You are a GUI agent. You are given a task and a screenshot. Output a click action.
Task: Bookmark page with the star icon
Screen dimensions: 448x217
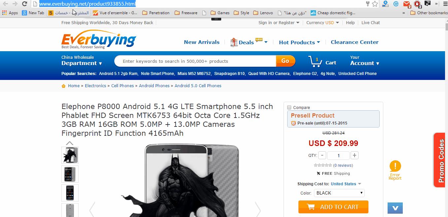[x=375, y=4]
